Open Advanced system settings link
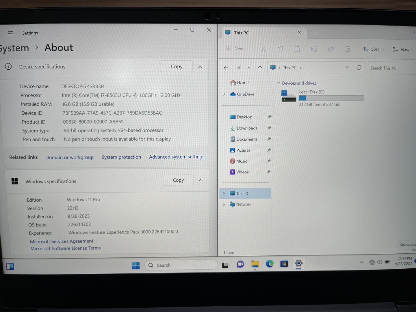The image size is (416, 312). pos(177,157)
